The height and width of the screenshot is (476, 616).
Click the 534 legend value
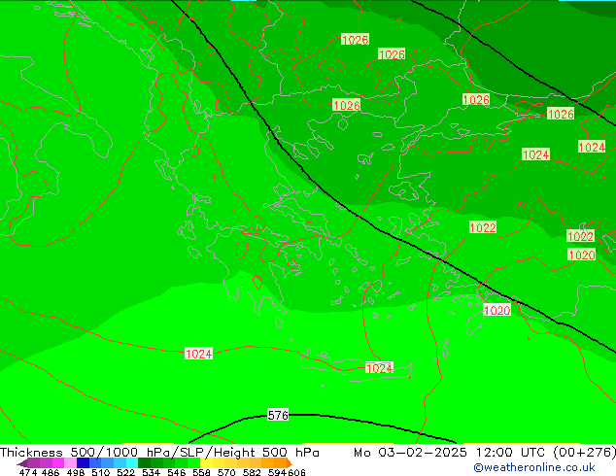click(151, 472)
